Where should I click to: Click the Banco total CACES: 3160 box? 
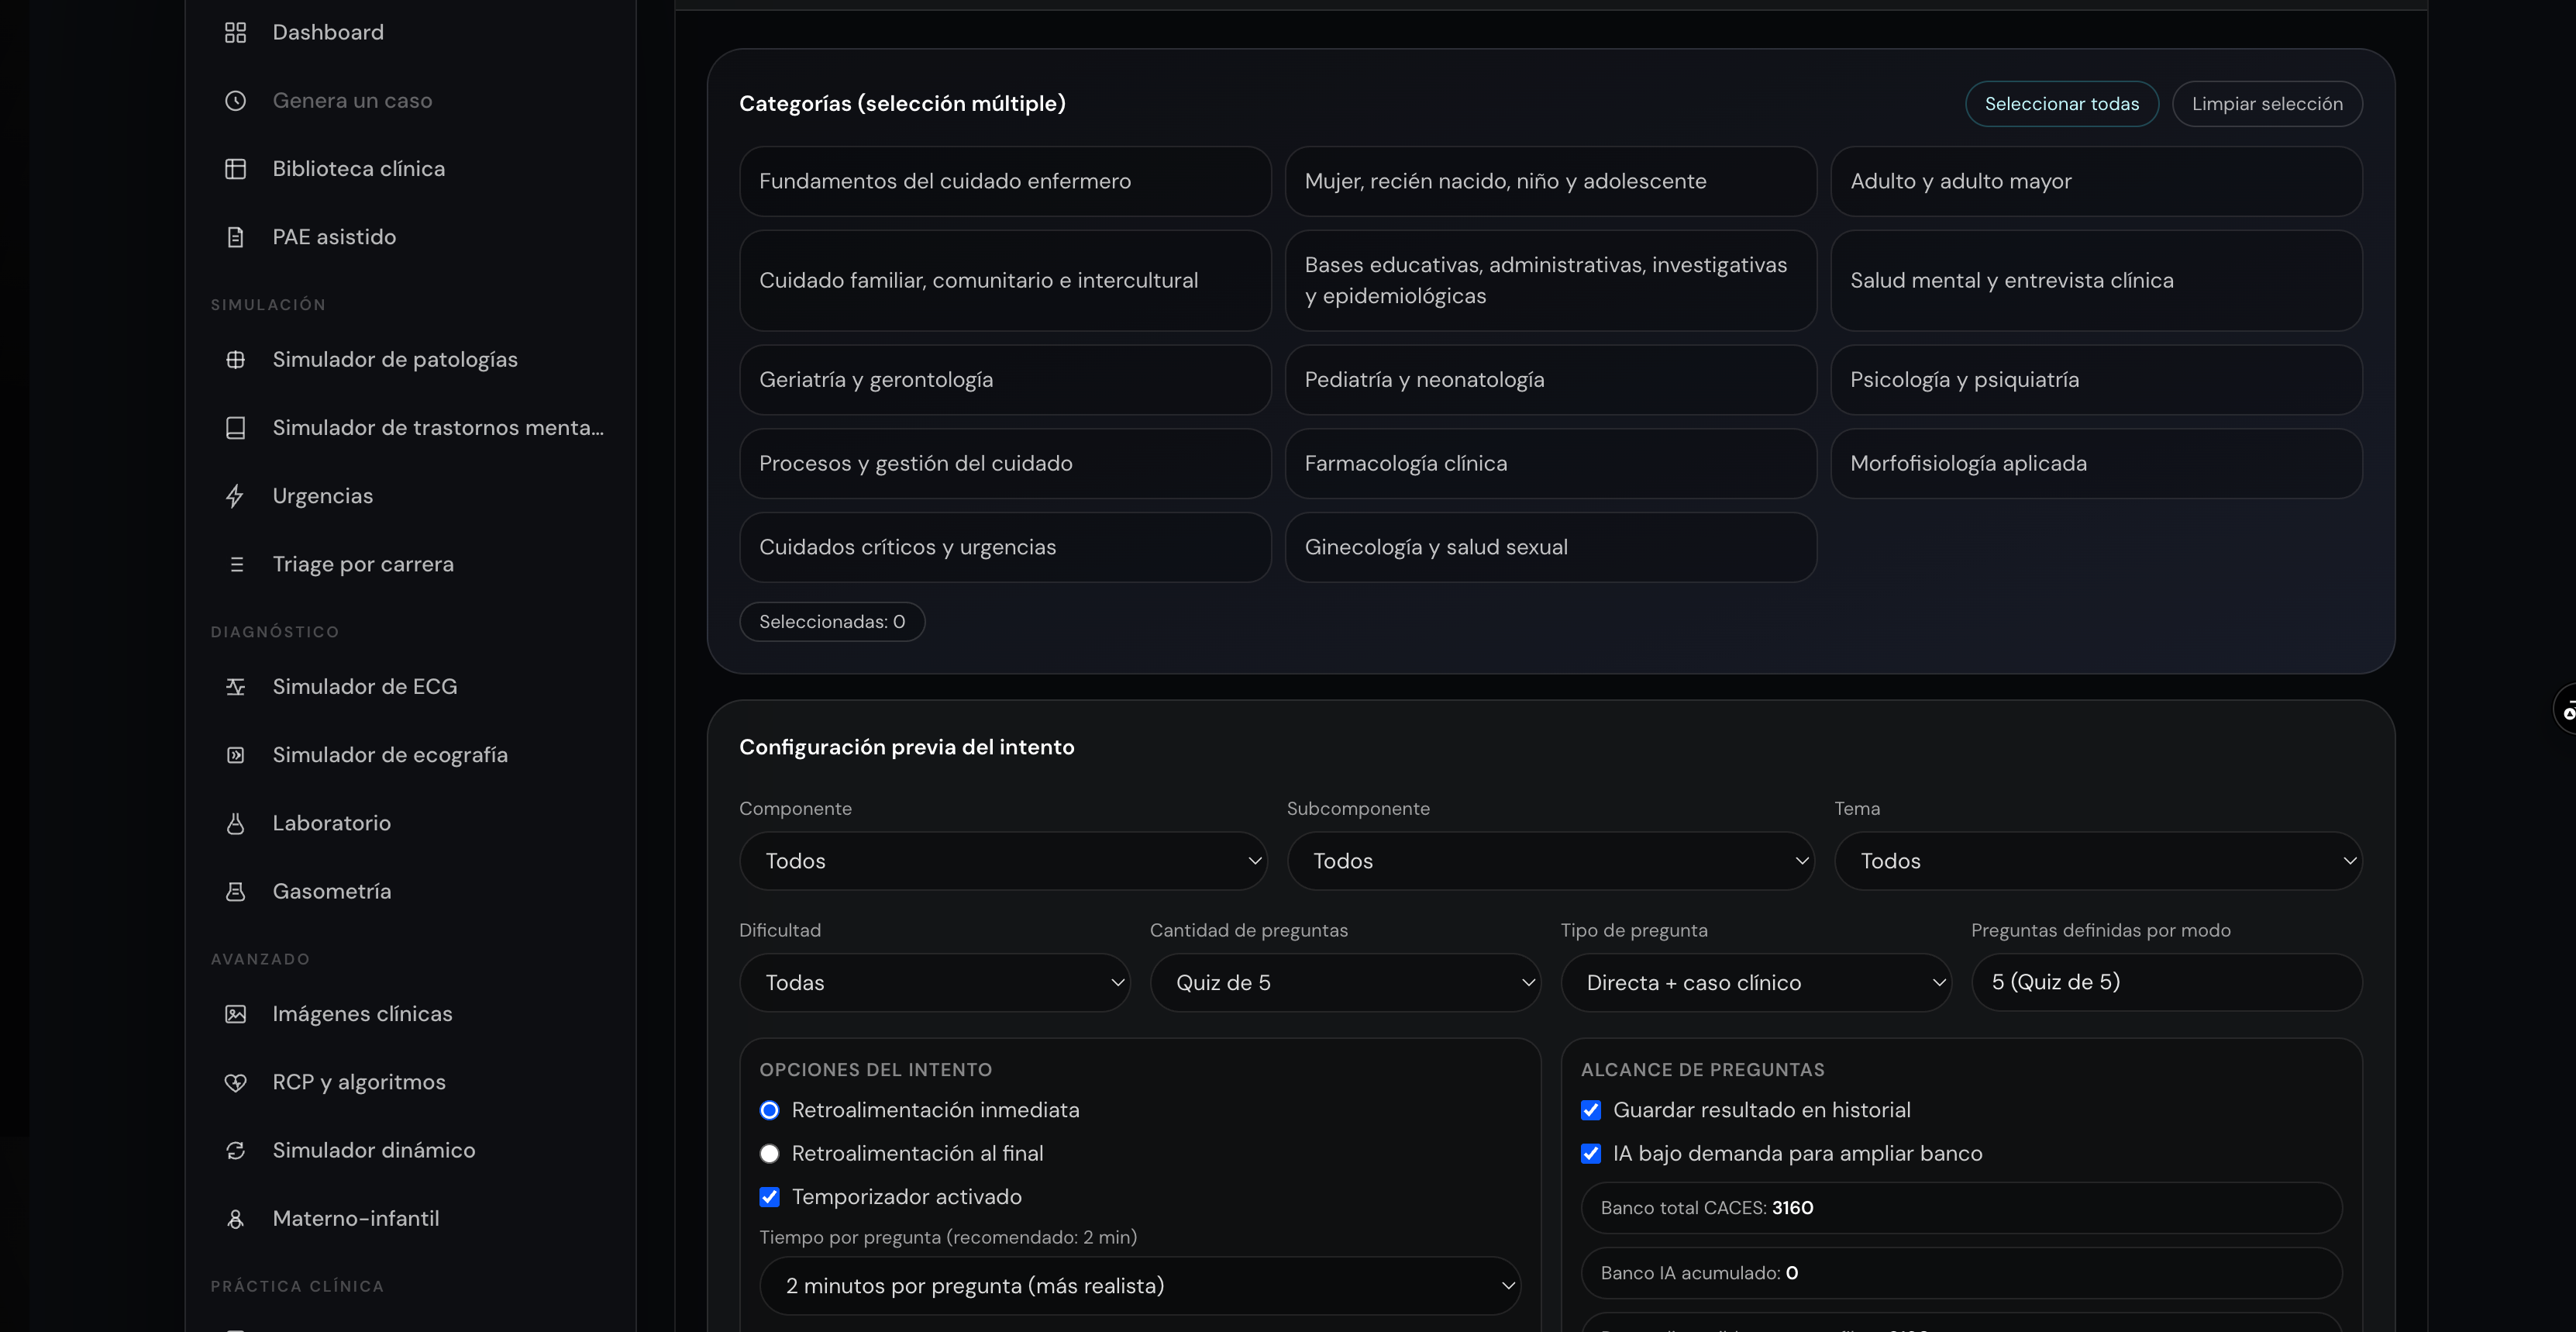click(x=1961, y=1208)
